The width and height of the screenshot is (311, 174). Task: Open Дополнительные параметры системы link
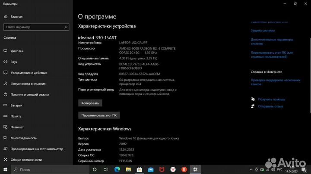point(272,41)
